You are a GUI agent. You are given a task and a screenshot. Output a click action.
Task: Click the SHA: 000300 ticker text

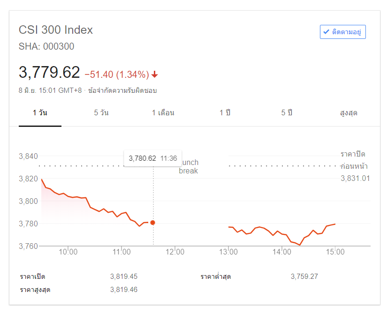(x=46, y=46)
